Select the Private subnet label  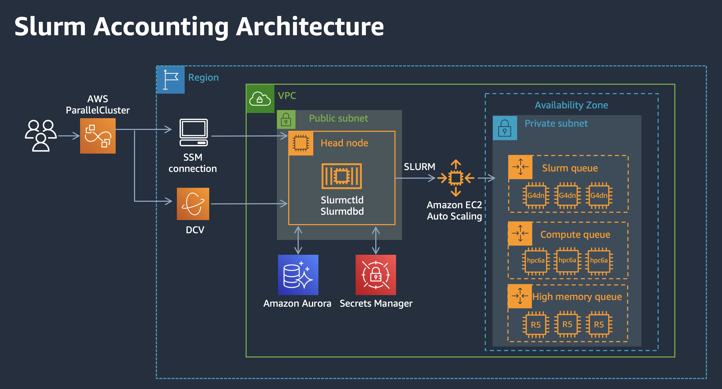556,123
